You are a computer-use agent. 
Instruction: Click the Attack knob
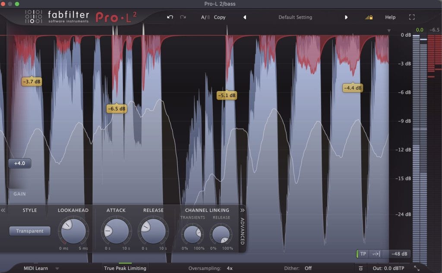pos(116,231)
